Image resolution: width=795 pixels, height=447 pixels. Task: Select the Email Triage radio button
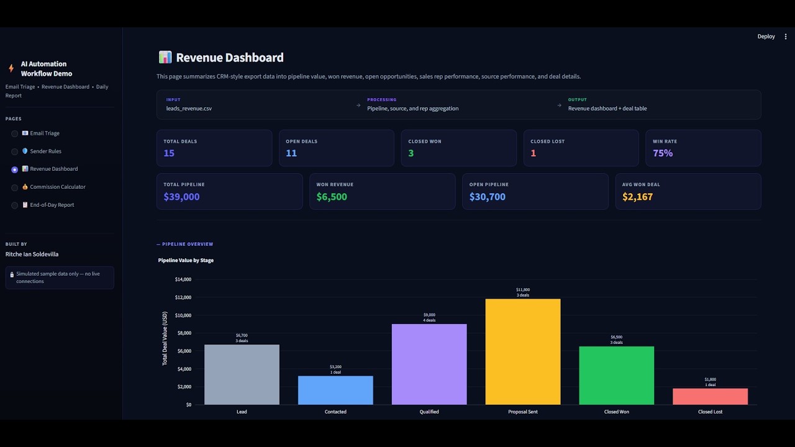15,133
